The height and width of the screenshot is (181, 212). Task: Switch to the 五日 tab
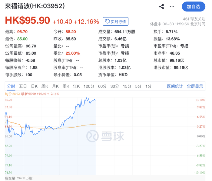pos(23,86)
